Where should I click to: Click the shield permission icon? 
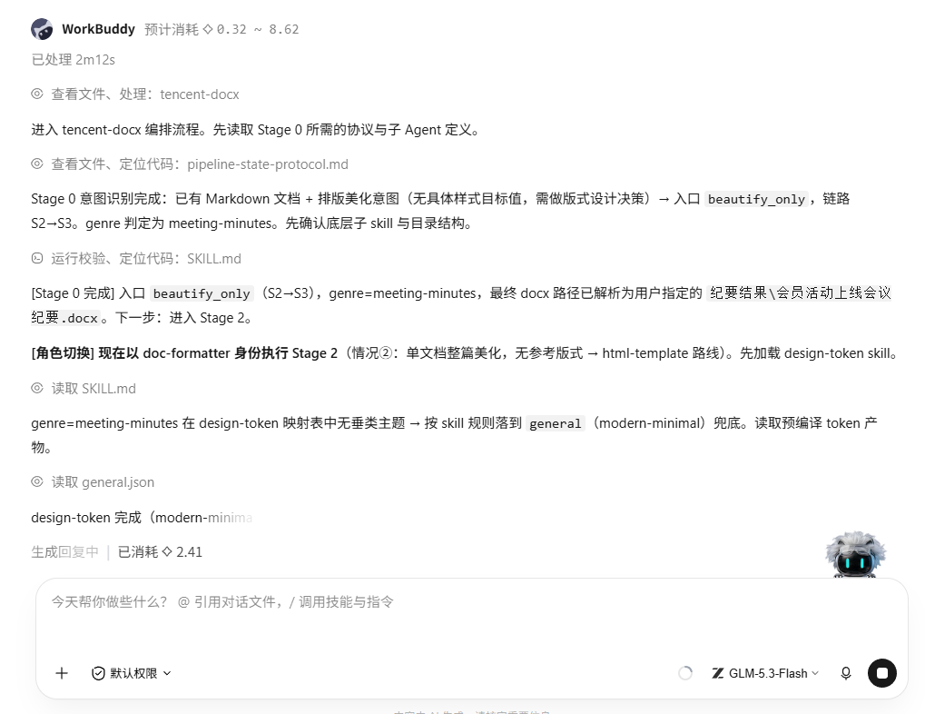click(99, 673)
